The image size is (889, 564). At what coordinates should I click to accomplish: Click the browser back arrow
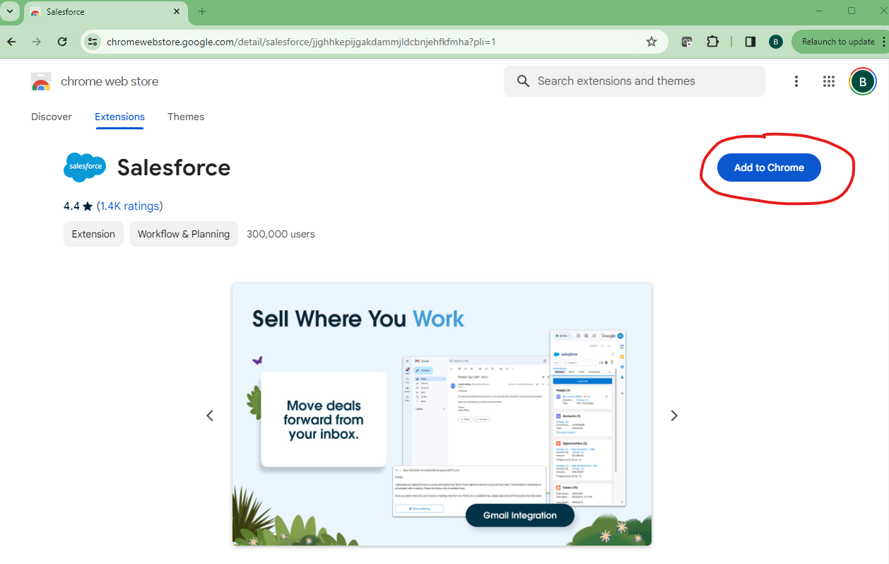pos(11,42)
